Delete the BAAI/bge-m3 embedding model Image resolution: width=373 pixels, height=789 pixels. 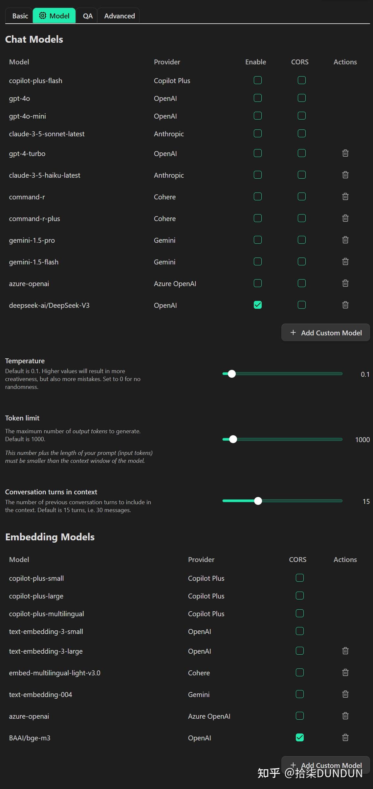(x=345, y=737)
